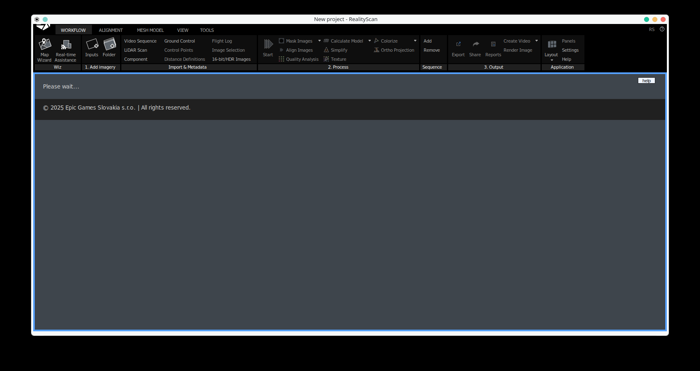Run the Mask Images tool
The width and height of the screenshot is (700, 371).
click(296, 41)
